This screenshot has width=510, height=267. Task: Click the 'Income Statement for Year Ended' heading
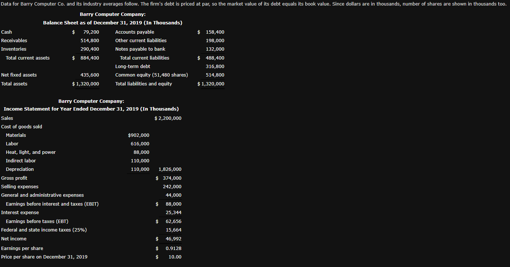(x=91, y=109)
